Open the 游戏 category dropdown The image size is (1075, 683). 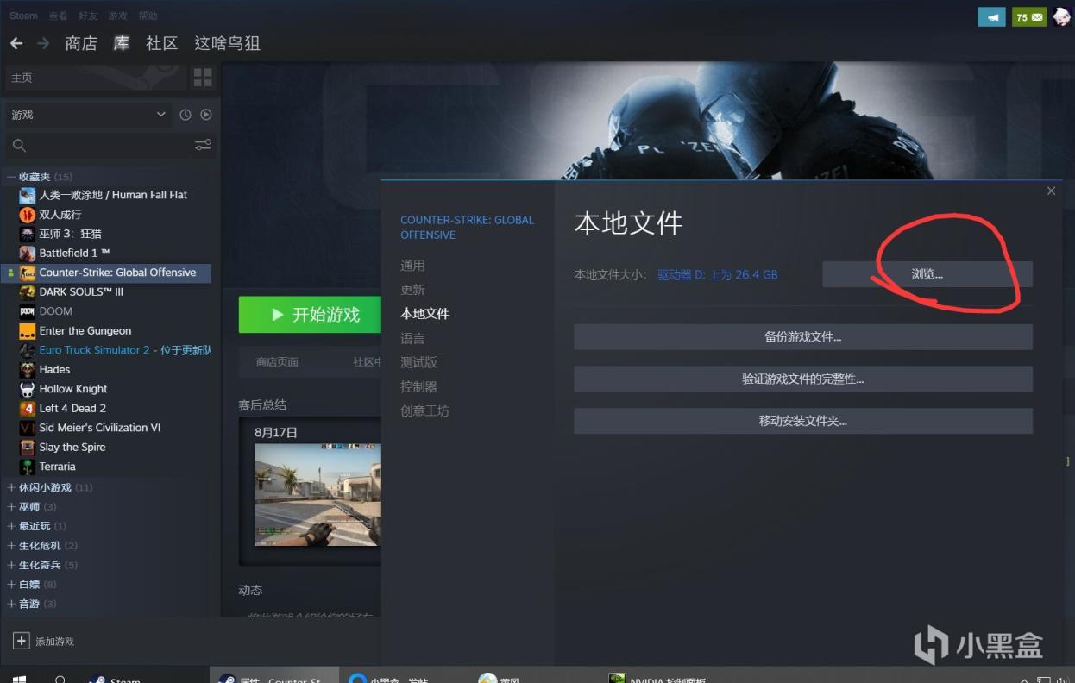[x=88, y=115]
